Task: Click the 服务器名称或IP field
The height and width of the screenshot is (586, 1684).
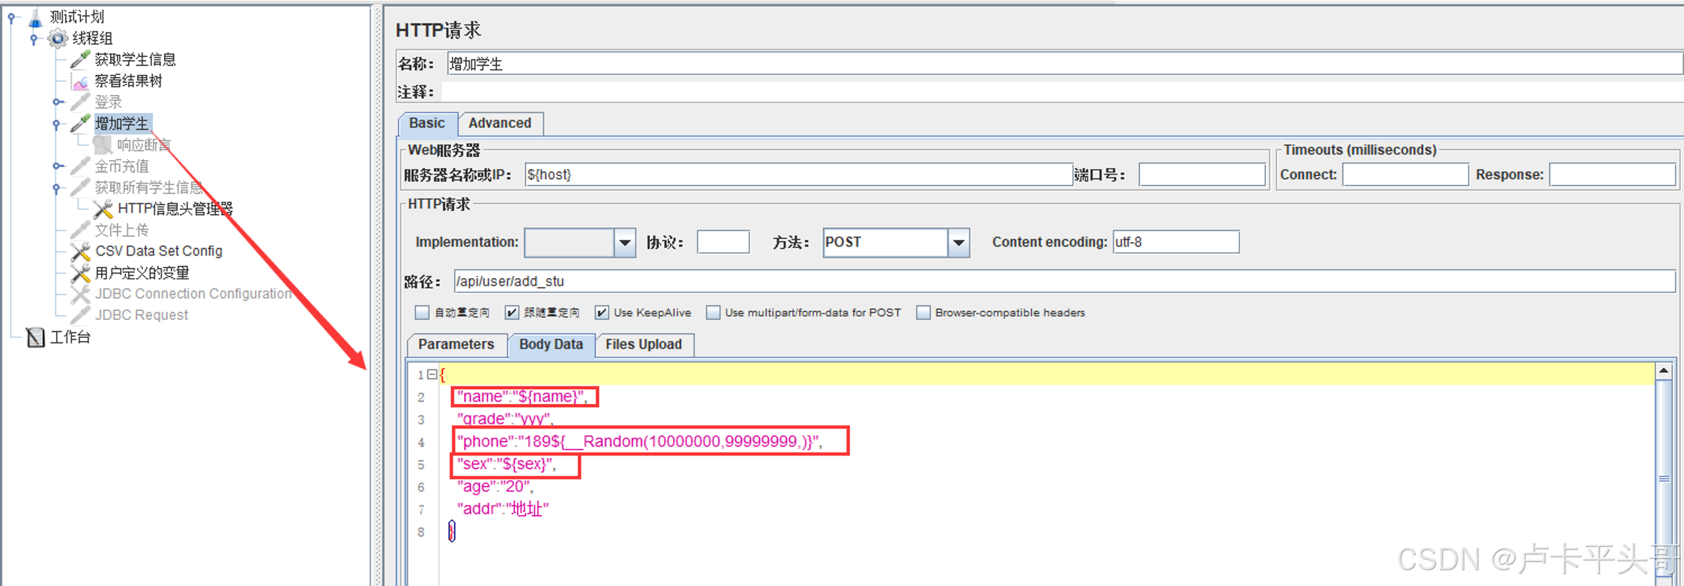Action: coord(798,175)
